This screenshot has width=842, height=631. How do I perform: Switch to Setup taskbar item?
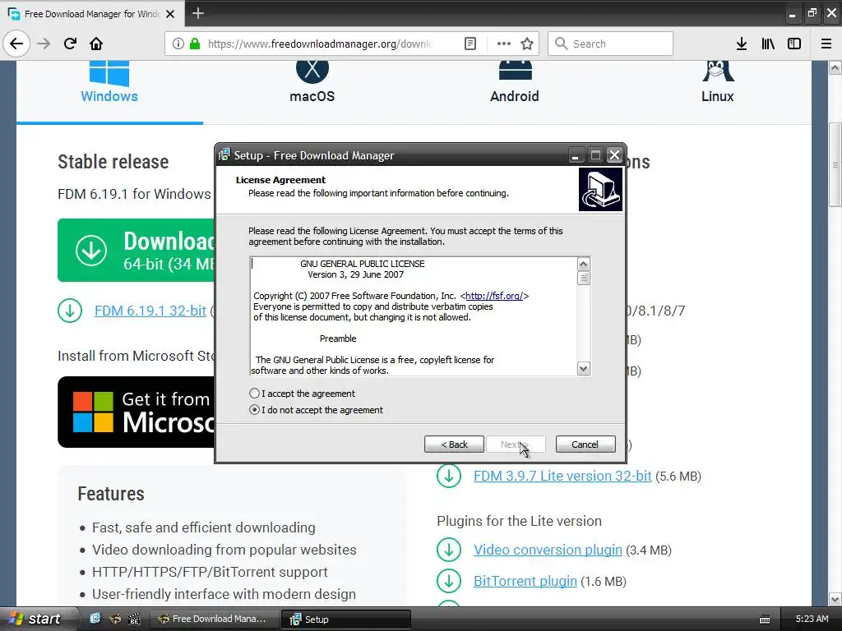tap(346, 619)
